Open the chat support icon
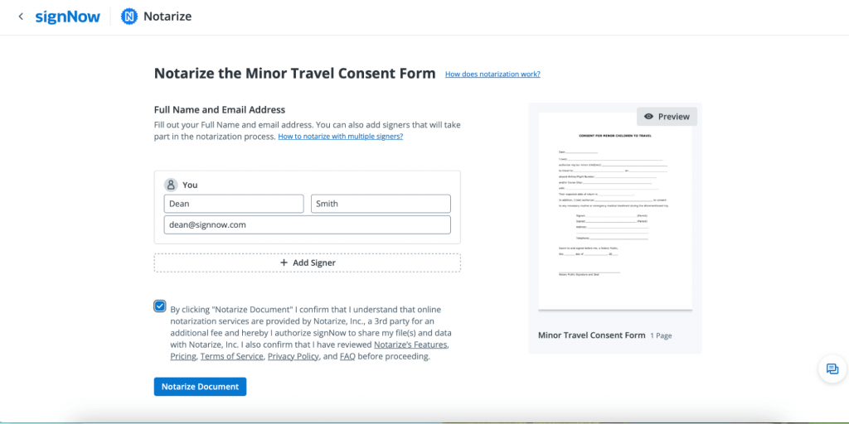This screenshot has width=849, height=424. (x=832, y=369)
